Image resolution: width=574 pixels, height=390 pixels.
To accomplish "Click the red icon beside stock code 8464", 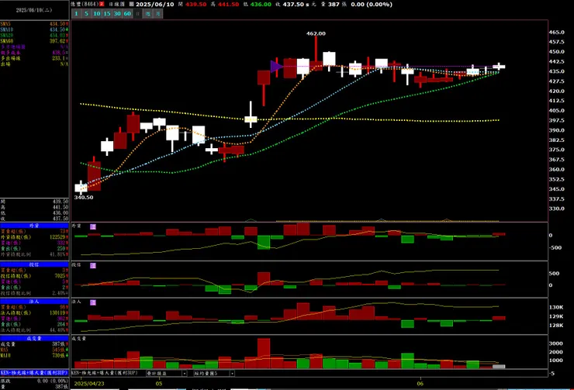I will tap(102, 4).
